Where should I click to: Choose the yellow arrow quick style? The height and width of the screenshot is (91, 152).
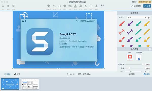[x=147, y=24]
